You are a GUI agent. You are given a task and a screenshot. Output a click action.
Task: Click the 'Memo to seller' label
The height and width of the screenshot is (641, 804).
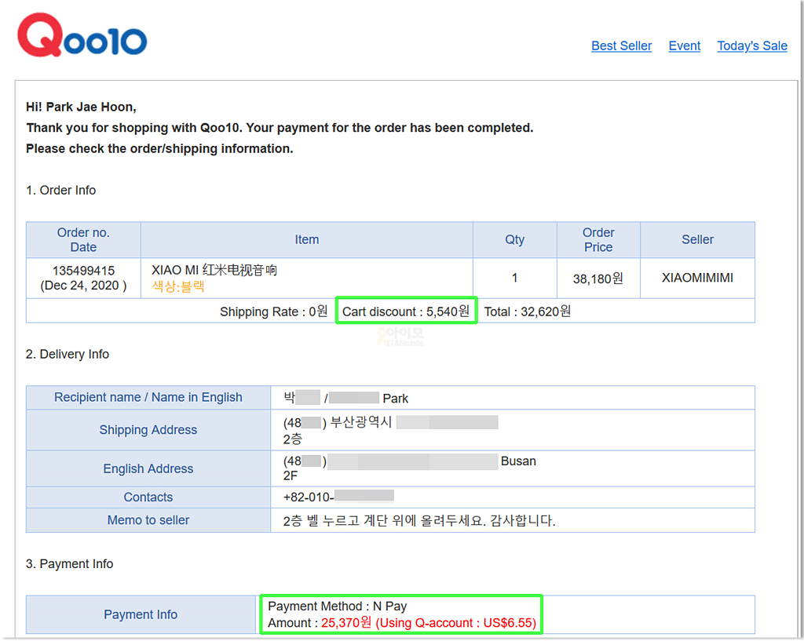pyautogui.click(x=148, y=520)
